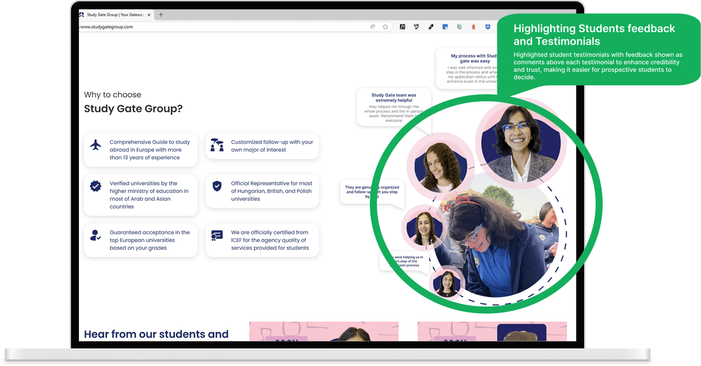Select the Study Gate Group browser tab
This screenshot has width=701, height=366.
coord(117,15)
